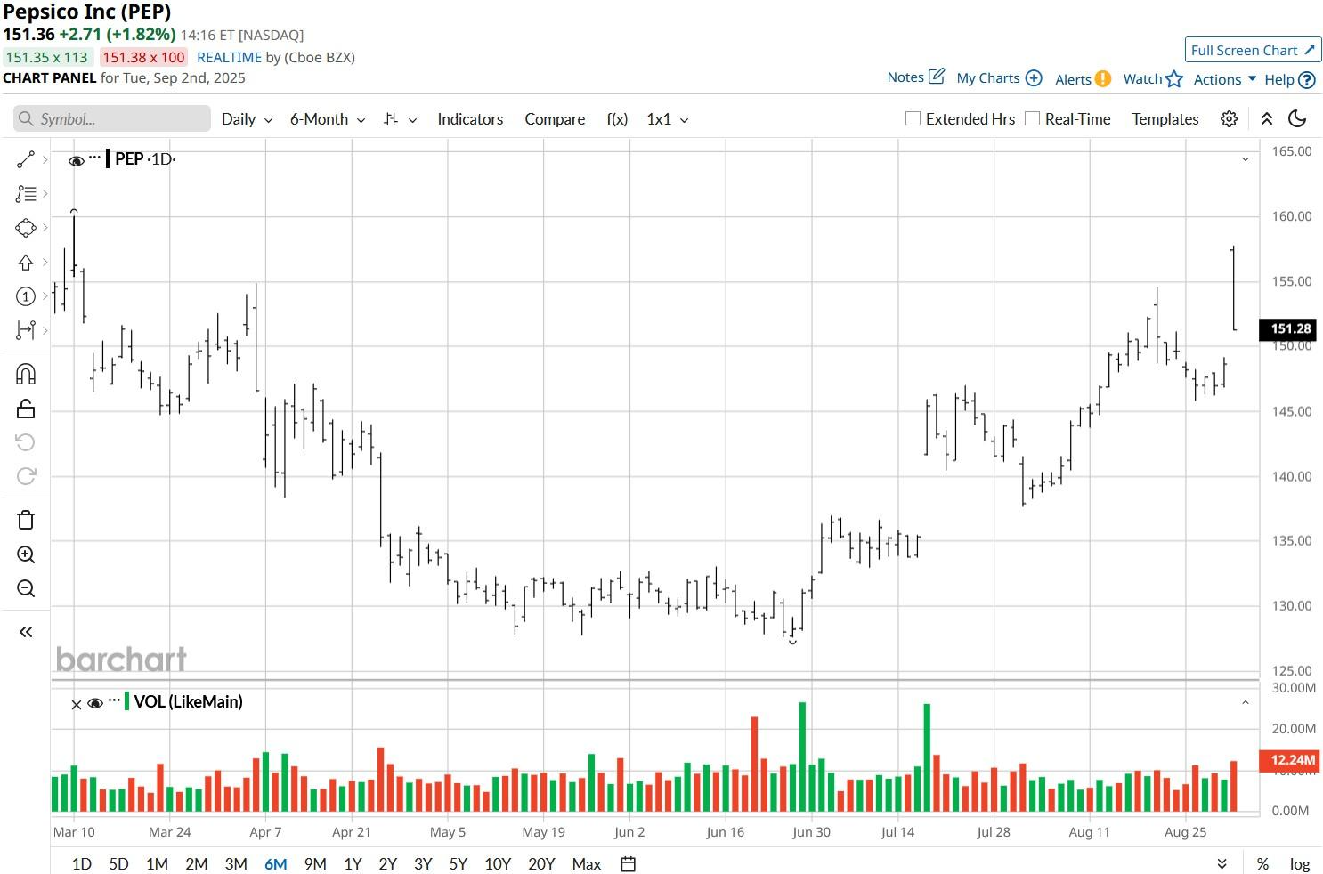Viewport: 1323px width, 874px height.
Task: Collapse the toolbar with double chevron up
Action: tap(1266, 119)
